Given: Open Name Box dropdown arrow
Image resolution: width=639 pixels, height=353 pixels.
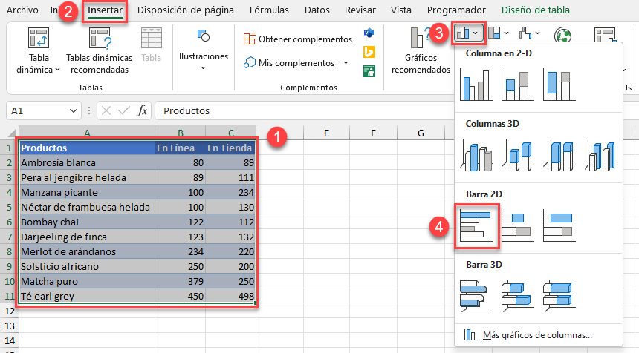Looking at the screenshot, I should click(74, 110).
